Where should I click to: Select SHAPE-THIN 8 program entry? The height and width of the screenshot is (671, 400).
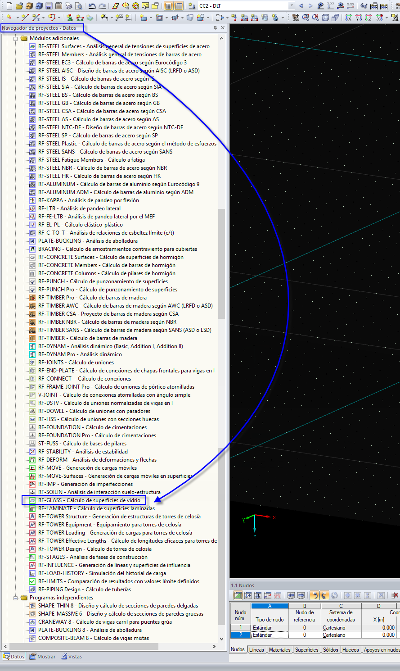click(118, 606)
